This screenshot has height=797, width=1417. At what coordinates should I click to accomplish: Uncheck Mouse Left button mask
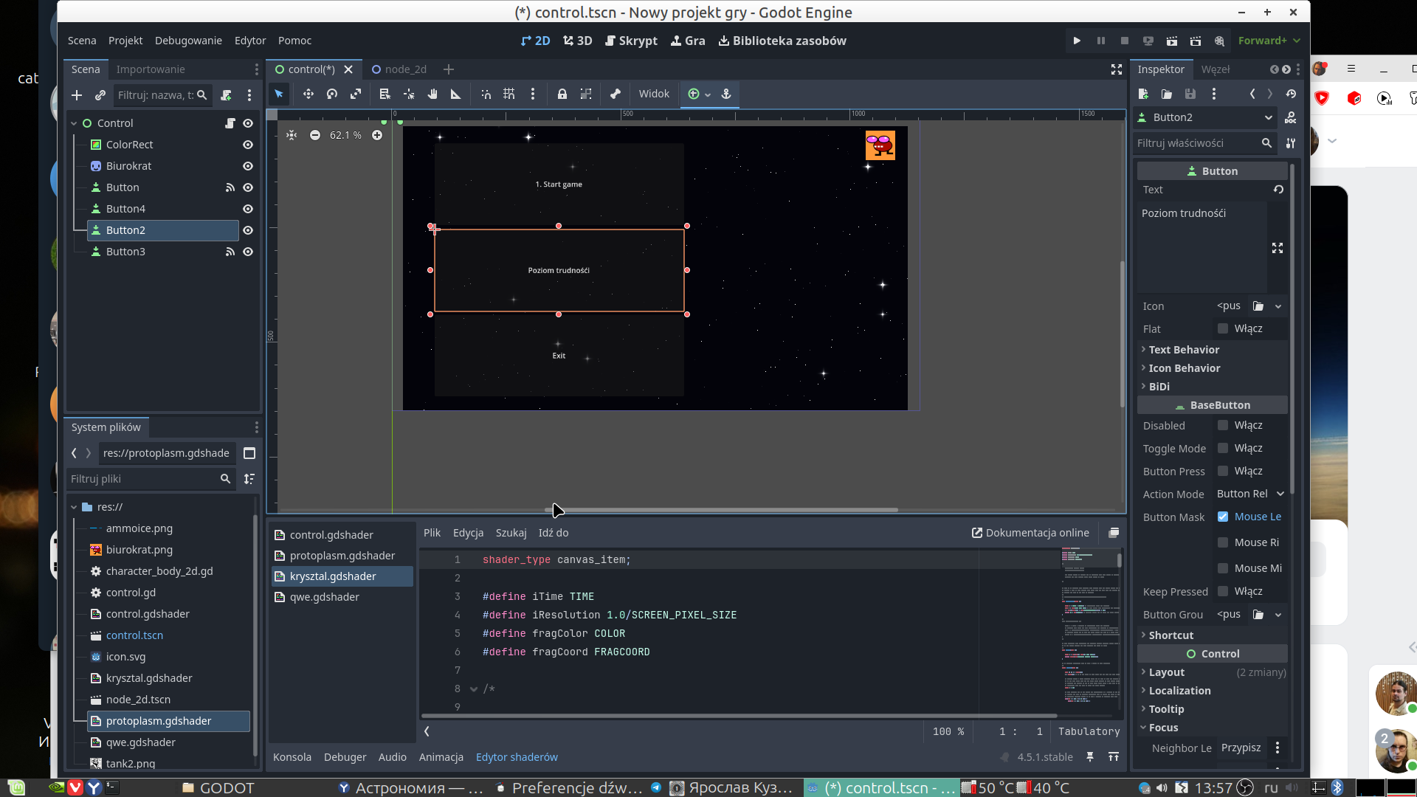1223,517
